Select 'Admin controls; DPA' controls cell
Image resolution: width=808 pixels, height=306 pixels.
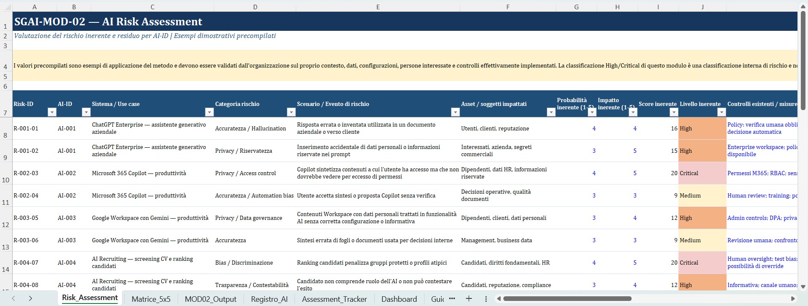762,218
